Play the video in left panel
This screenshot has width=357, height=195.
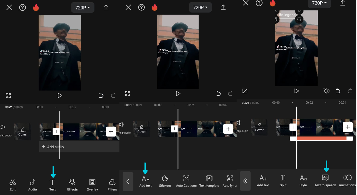click(60, 95)
